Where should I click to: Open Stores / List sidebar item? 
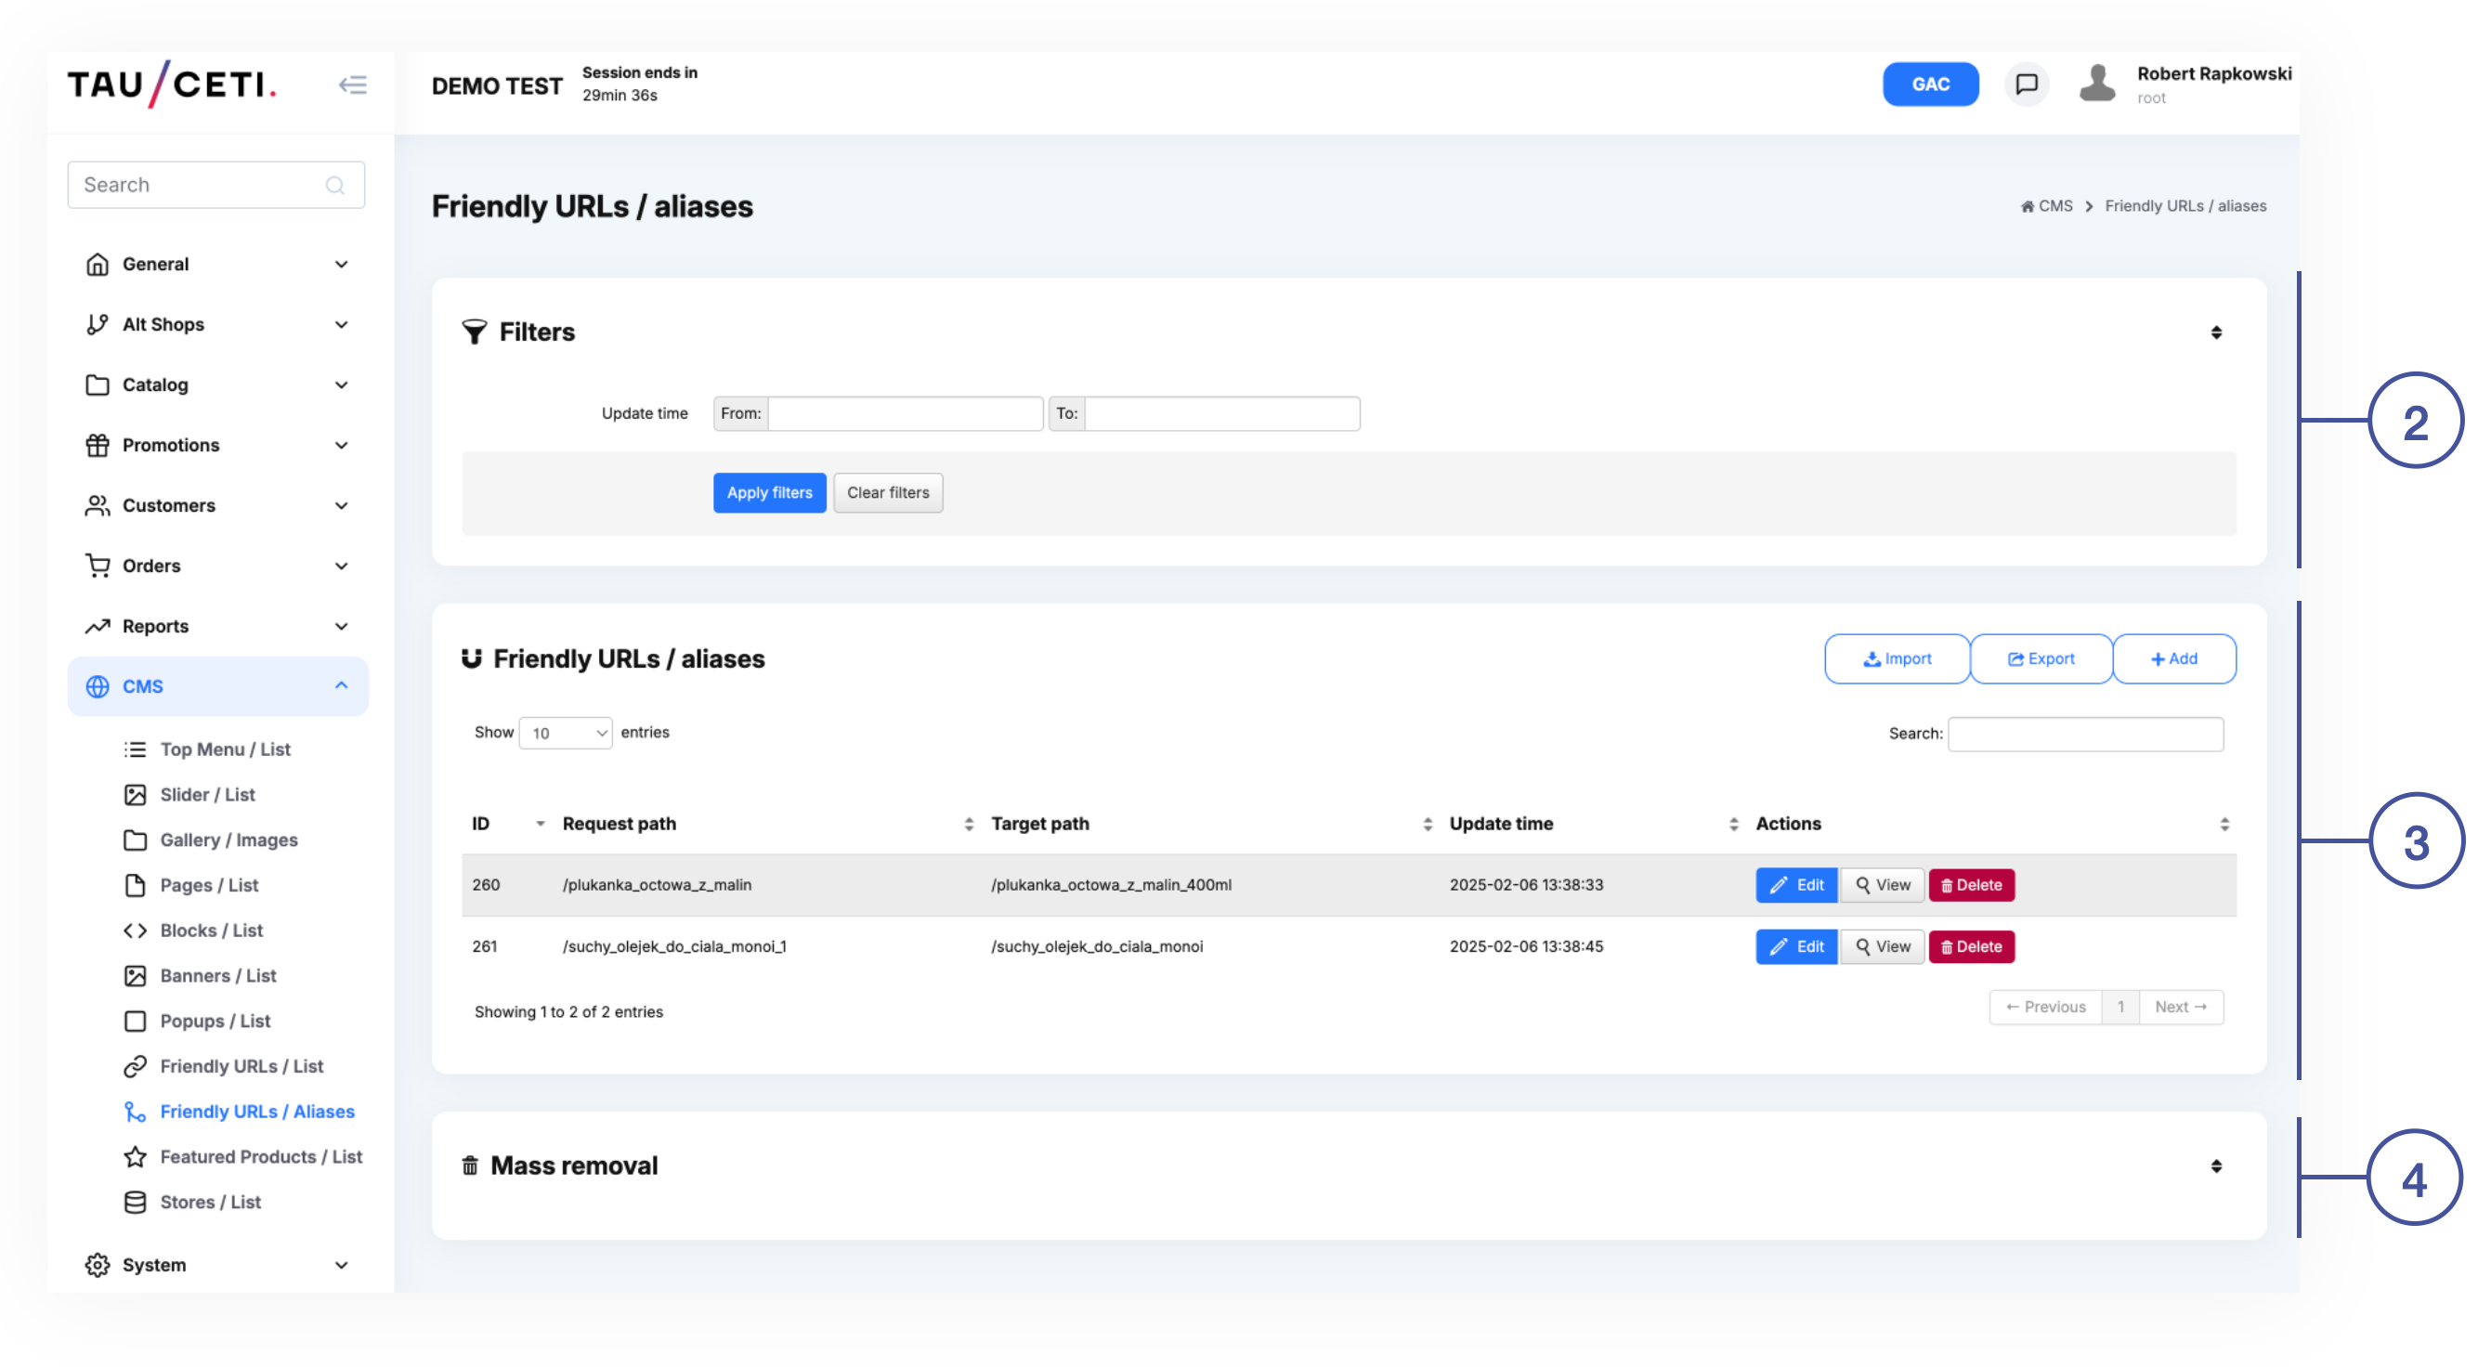[x=210, y=1202]
